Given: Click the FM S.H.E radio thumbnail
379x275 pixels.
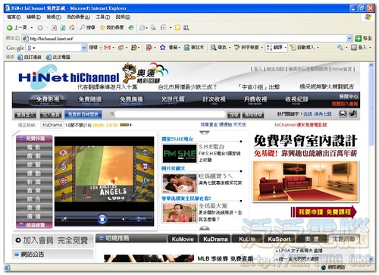Looking at the screenshot, I should [x=180, y=154].
